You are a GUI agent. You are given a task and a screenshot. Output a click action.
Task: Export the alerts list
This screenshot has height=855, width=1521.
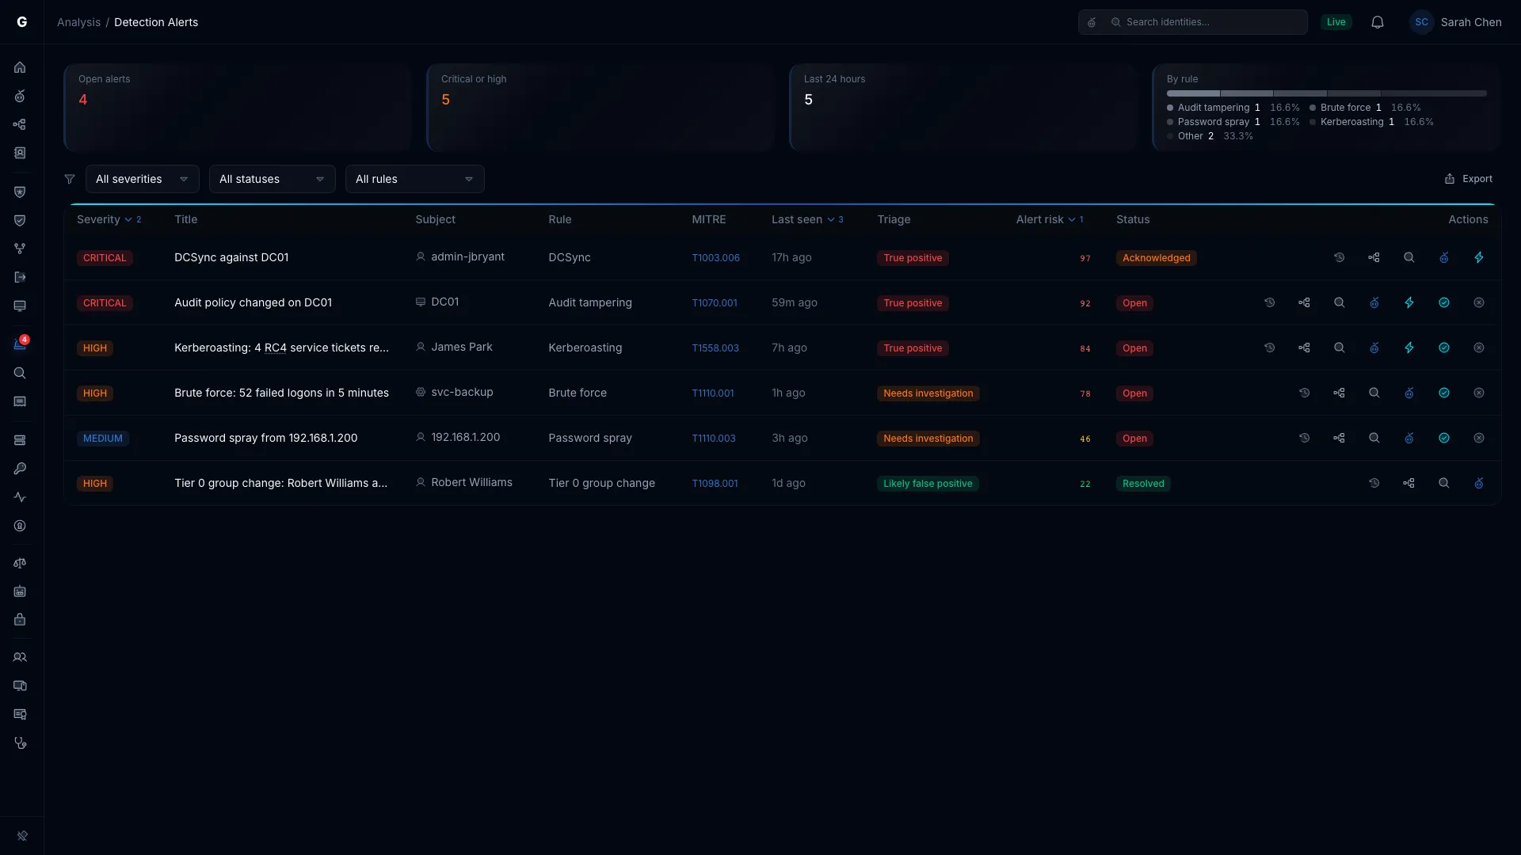(1468, 179)
